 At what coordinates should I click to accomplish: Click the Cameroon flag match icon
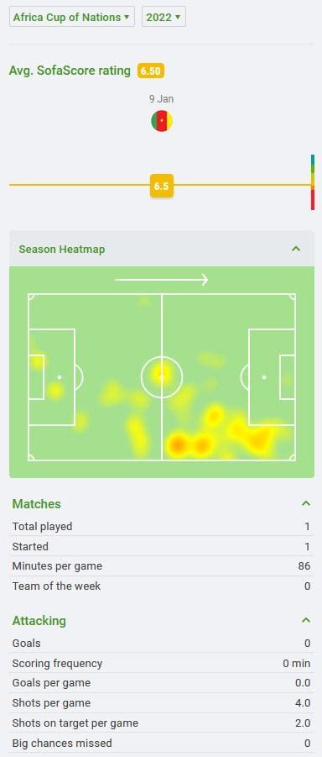(162, 121)
